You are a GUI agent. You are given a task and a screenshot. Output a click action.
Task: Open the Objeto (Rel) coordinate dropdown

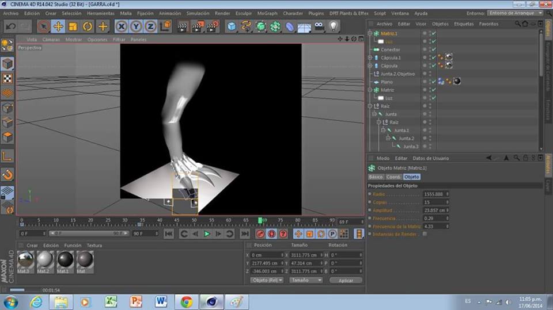267,280
